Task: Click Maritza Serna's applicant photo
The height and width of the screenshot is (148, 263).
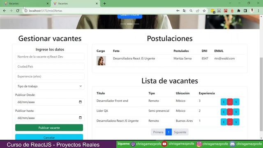Action: 101,61
